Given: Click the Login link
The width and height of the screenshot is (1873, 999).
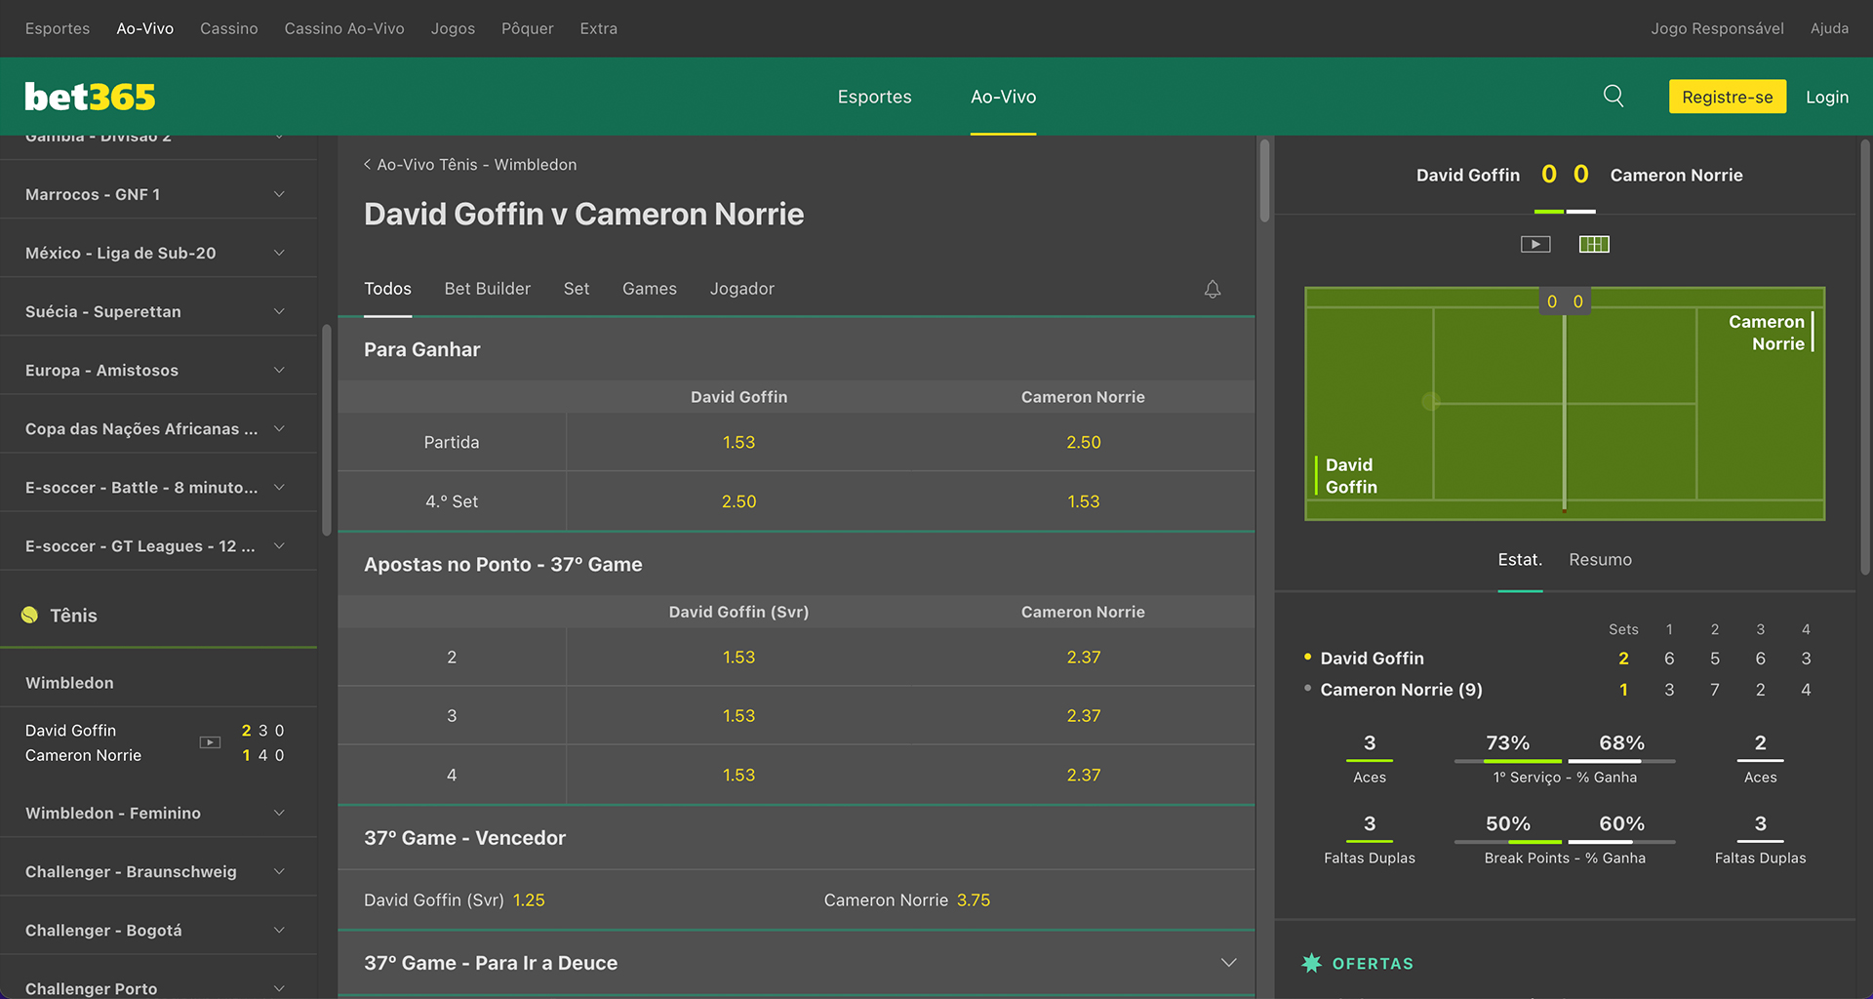Looking at the screenshot, I should point(1827,97).
